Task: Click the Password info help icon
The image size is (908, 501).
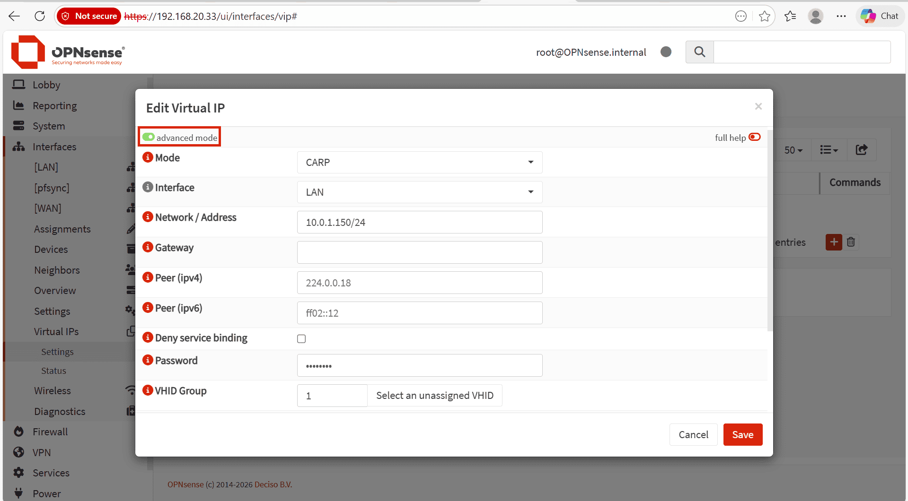Action: [x=148, y=360]
